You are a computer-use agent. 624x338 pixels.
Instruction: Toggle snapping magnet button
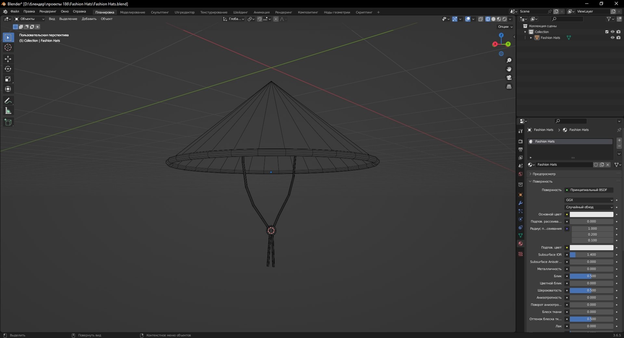(259, 19)
